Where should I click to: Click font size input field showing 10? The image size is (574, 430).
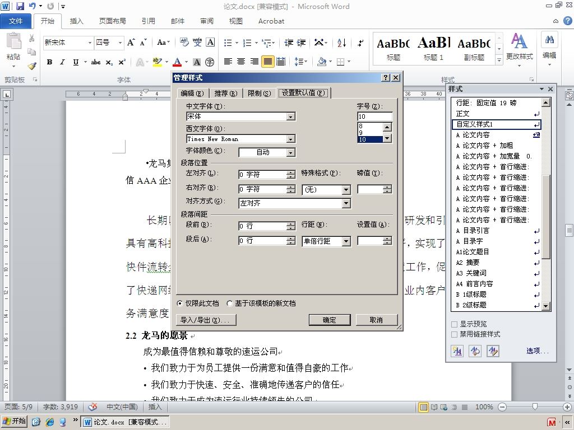pos(374,116)
